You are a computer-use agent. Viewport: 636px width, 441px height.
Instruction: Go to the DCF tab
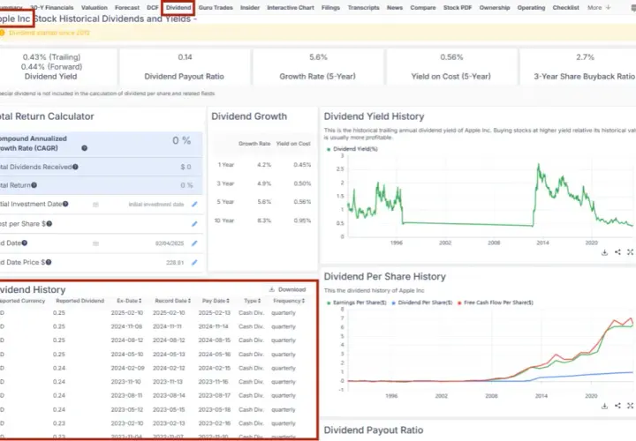153,7
